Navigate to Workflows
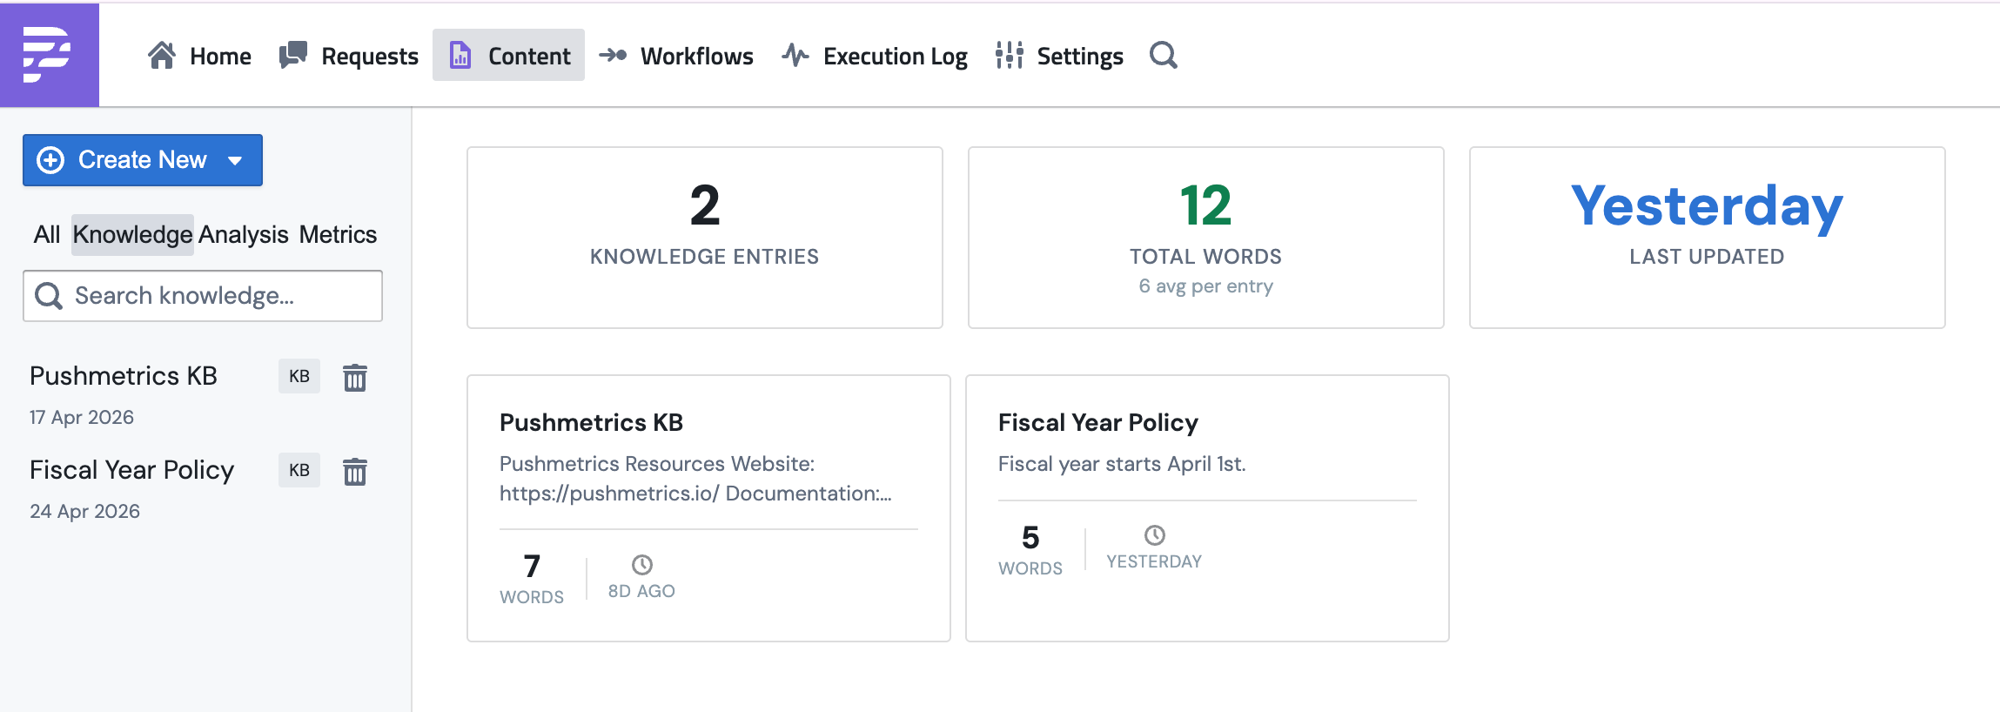This screenshot has height=712, width=2000. pyautogui.click(x=676, y=55)
